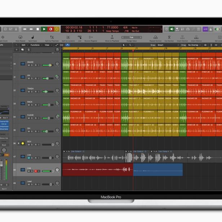Click the Bounce Regions toolbar icon

click(x=91, y=37)
